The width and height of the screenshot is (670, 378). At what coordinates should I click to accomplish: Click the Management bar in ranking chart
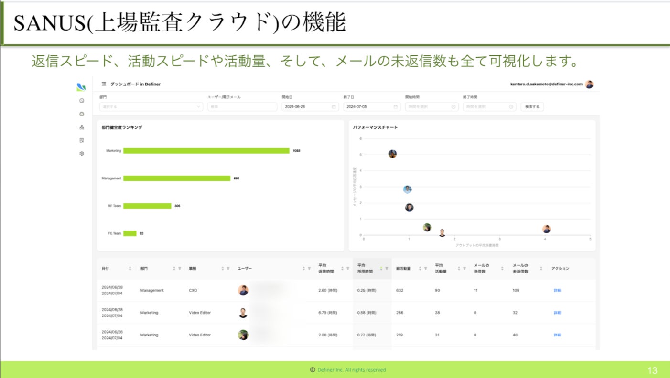click(x=177, y=178)
